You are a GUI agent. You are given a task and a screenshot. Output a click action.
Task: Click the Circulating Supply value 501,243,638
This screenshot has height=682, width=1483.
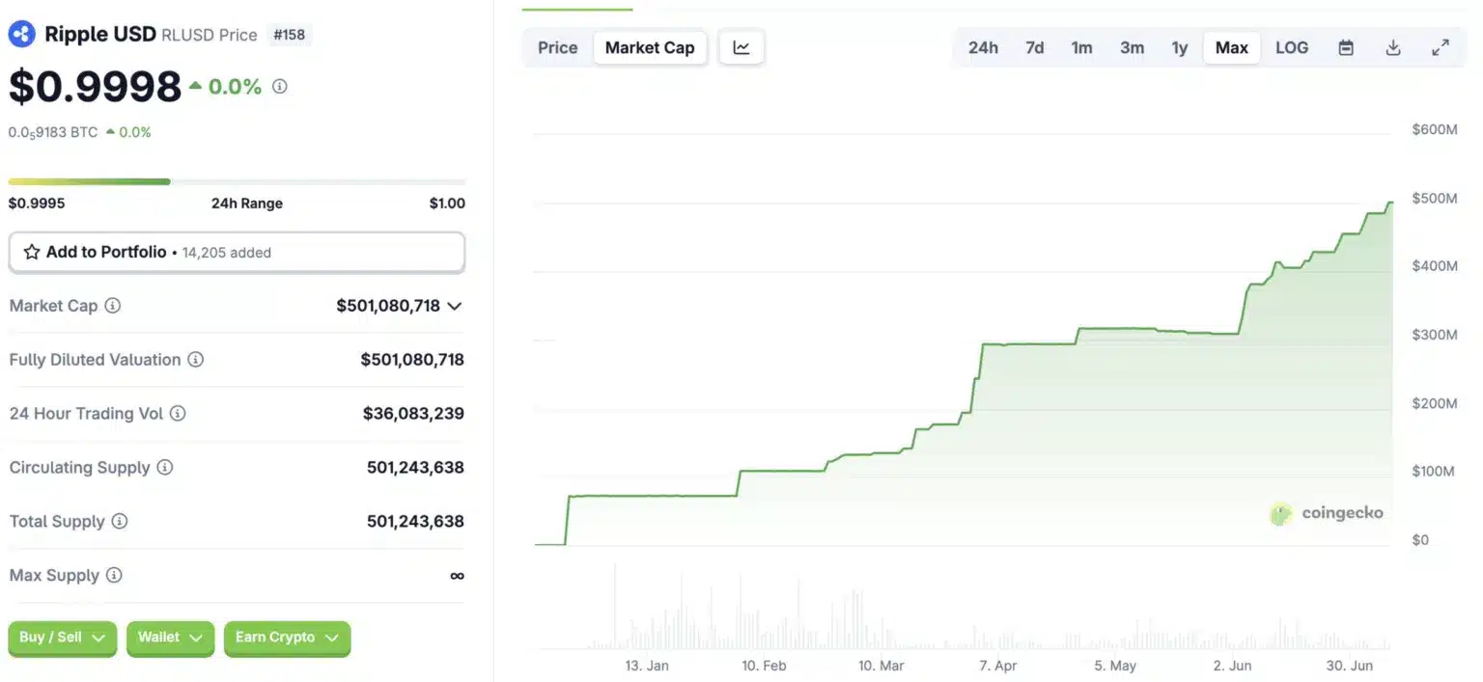[415, 468]
